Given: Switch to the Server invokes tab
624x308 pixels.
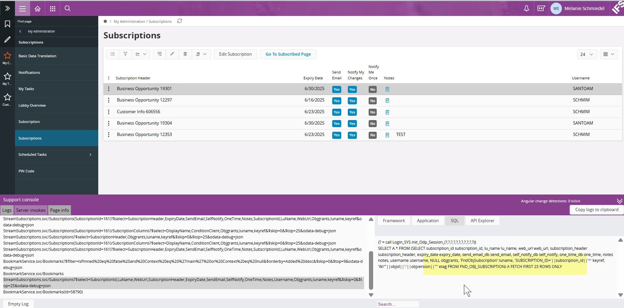Looking at the screenshot, I should pyautogui.click(x=31, y=210).
